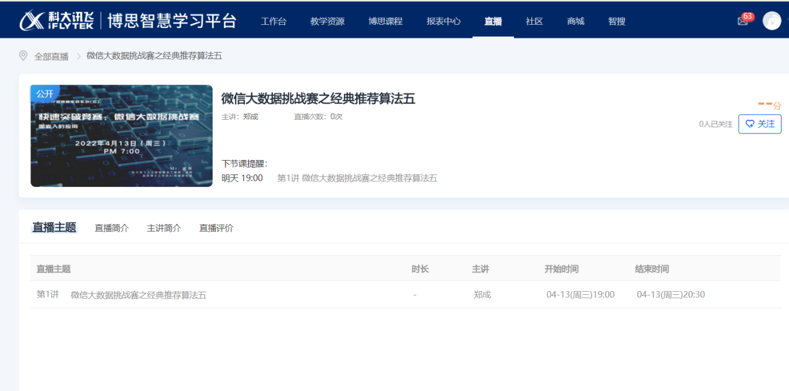Click the location pin icon beside 全部直播
The height and width of the screenshot is (391, 789).
click(23, 55)
